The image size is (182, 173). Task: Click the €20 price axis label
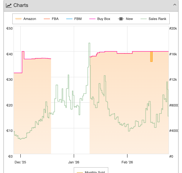pos(10,105)
